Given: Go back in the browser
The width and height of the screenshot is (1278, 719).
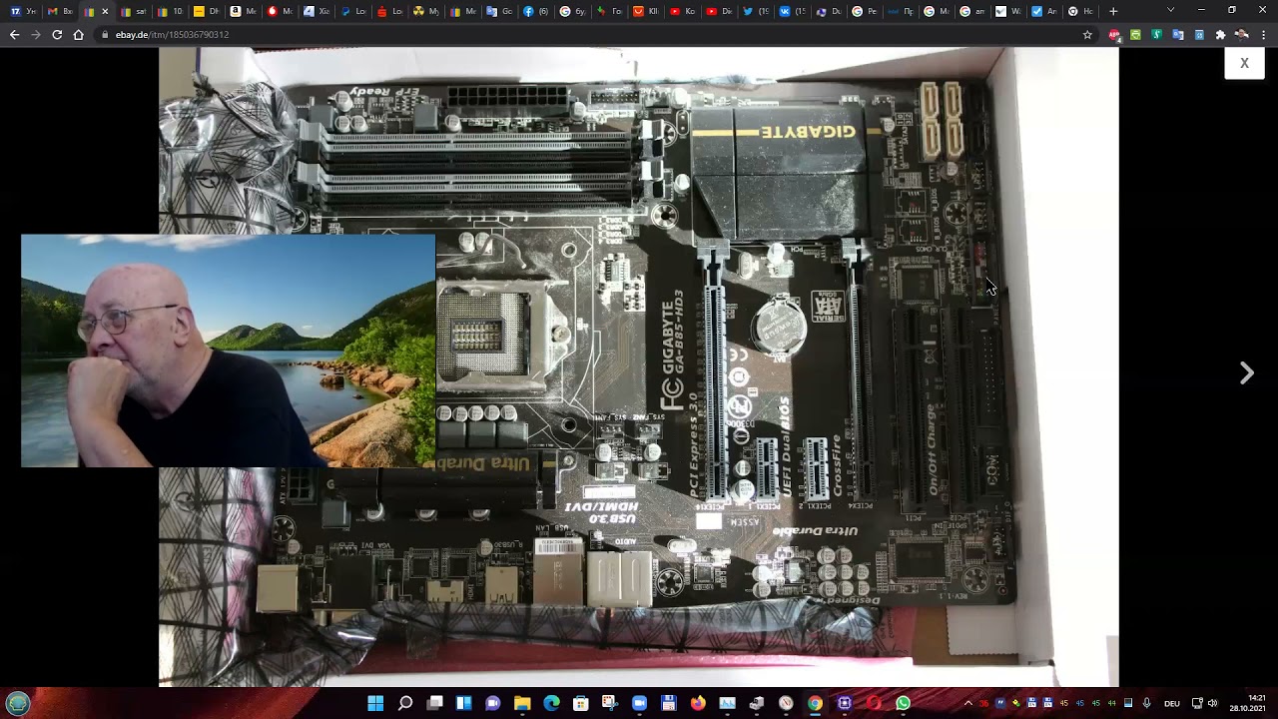Looking at the screenshot, I should [x=14, y=34].
